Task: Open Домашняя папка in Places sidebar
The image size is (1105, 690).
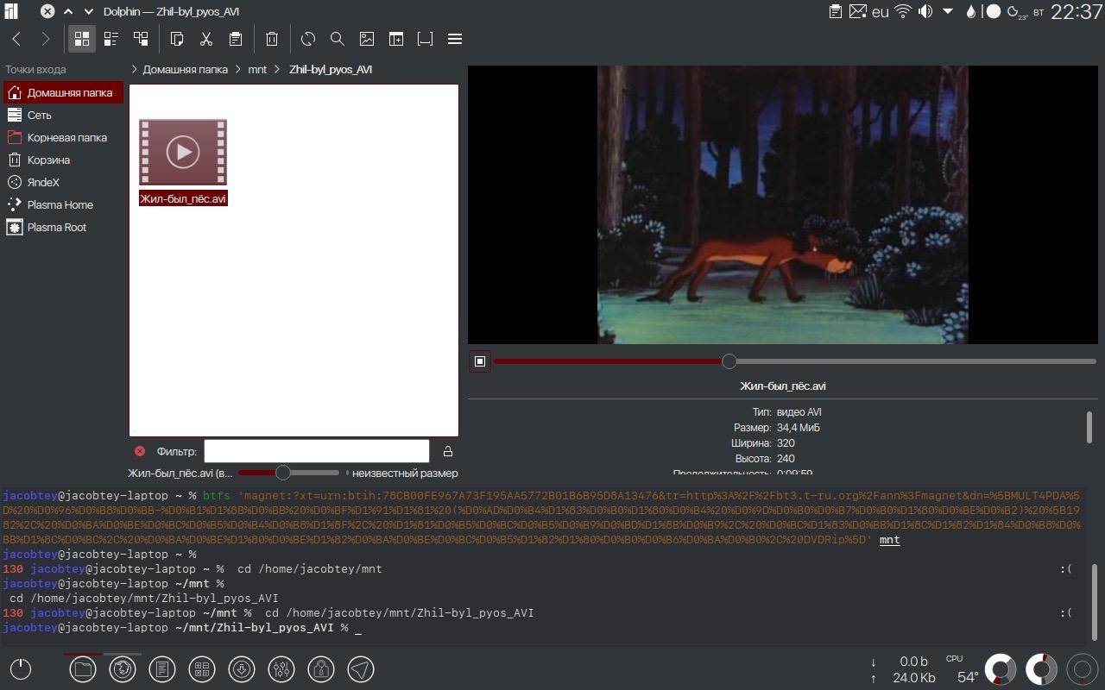Action: 63,92
